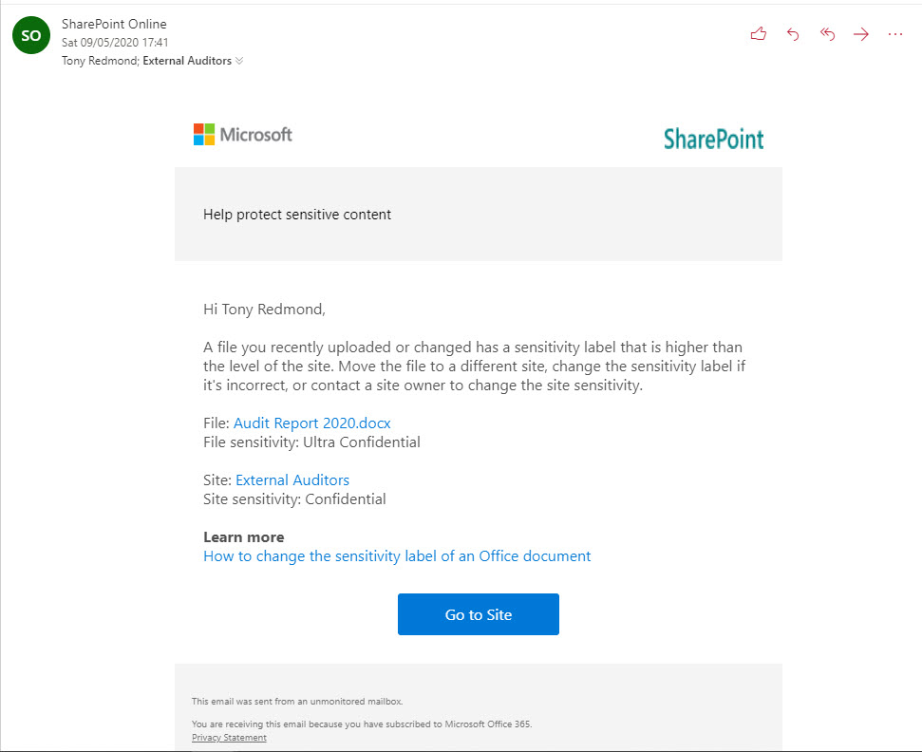This screenshot has width=922, height=752.
Task: Click the Forward arrow icon
Action: (861, 34)
